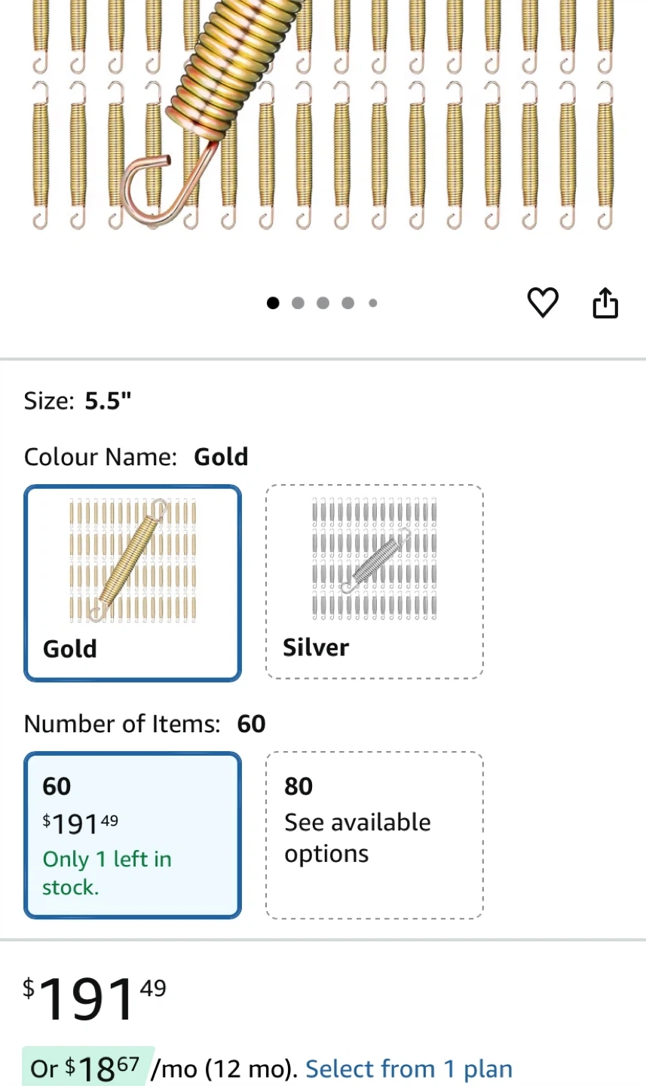Go to the first image carousel dot
This screenshot has height=1086, width=646.
coord(273,303)
